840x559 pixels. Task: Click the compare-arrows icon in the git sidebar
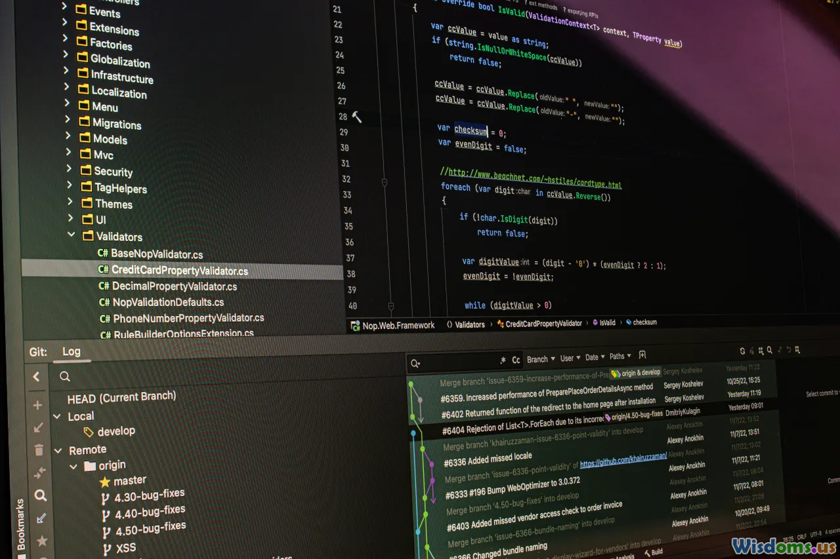pyautogui.click(x=39, y=472)
